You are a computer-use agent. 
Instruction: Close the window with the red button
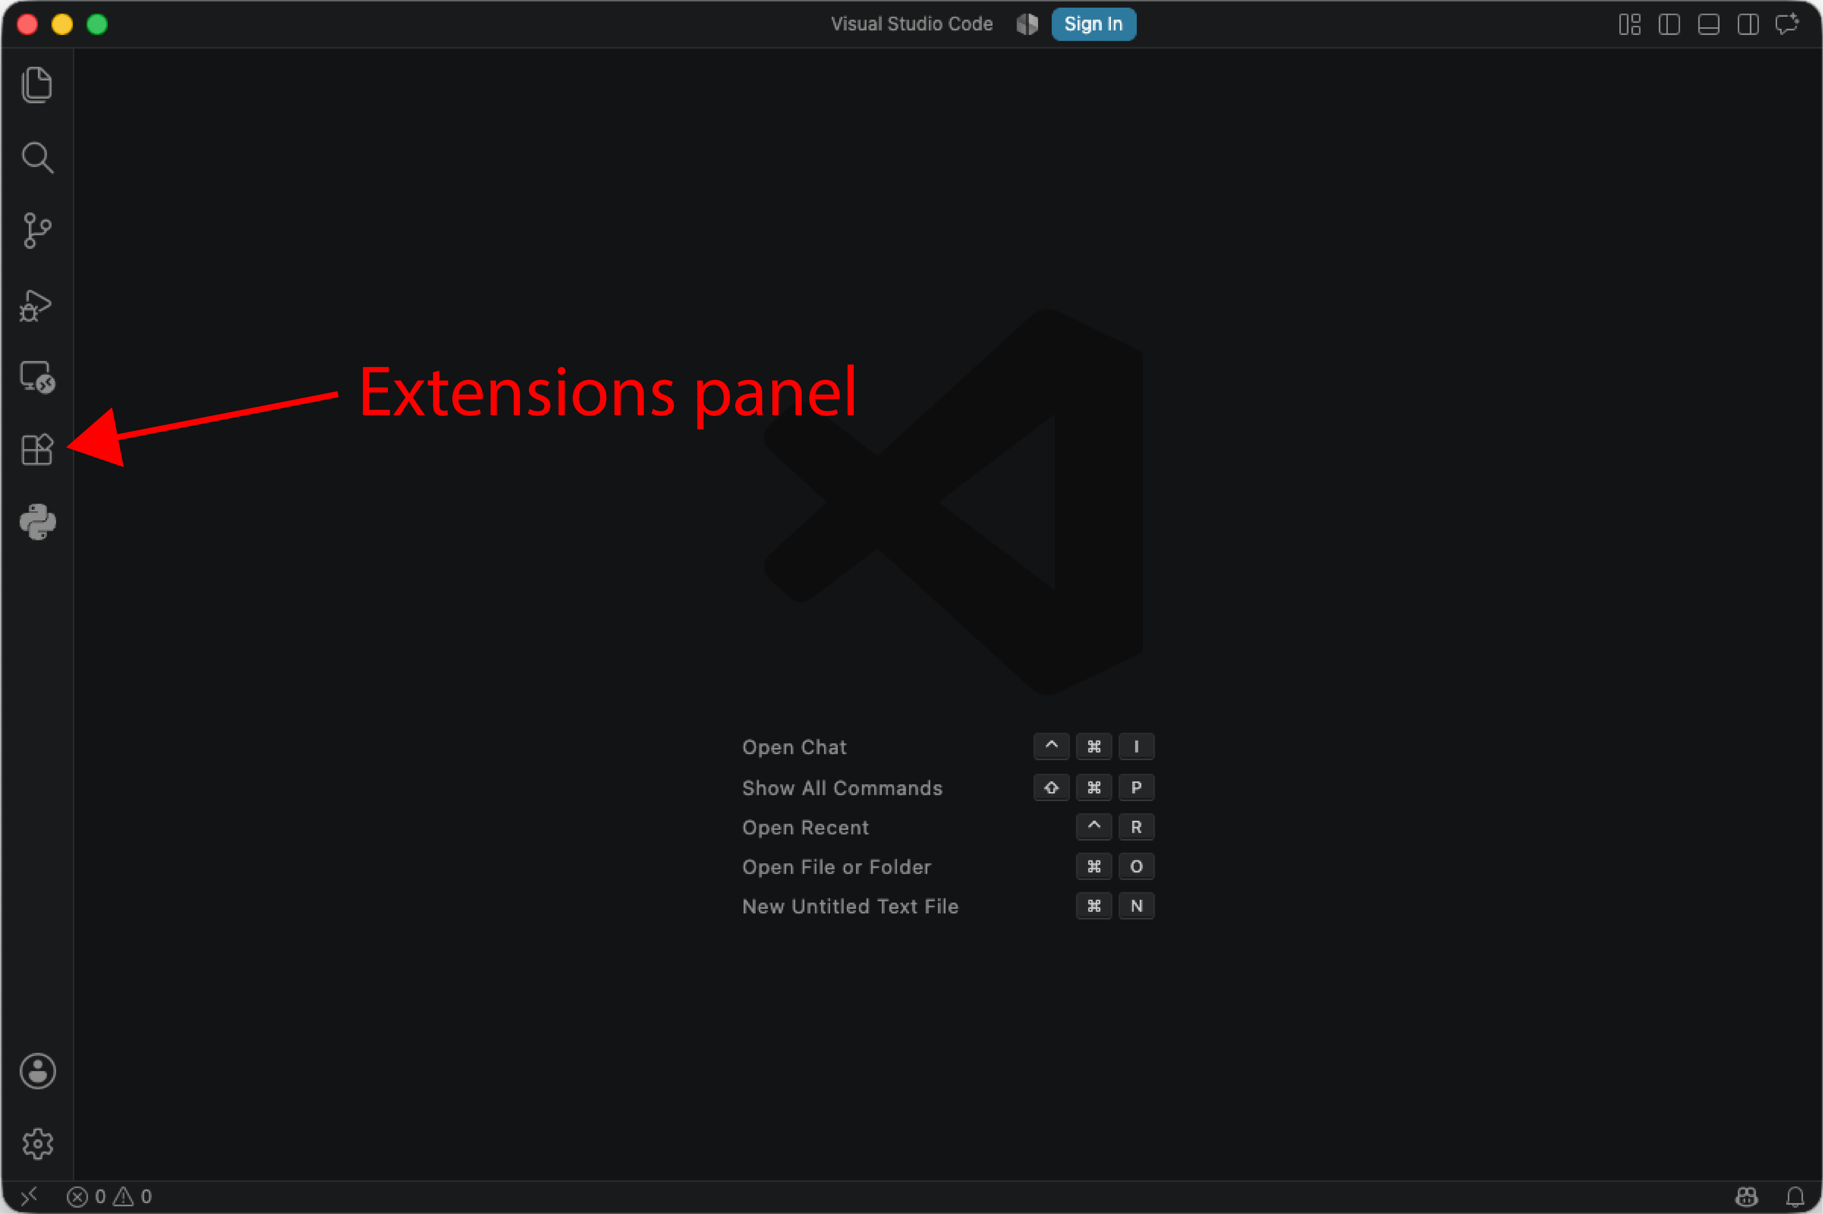point(27,24)
